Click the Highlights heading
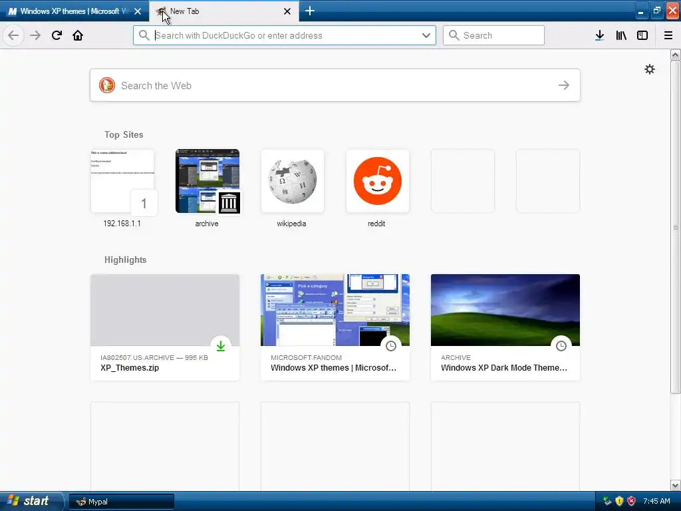This screenshot has width=681, height=511. click(126, 260)
